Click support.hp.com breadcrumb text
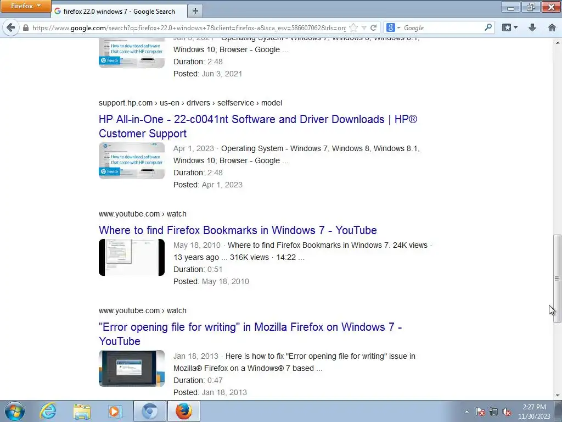 (x=190, y=103)
